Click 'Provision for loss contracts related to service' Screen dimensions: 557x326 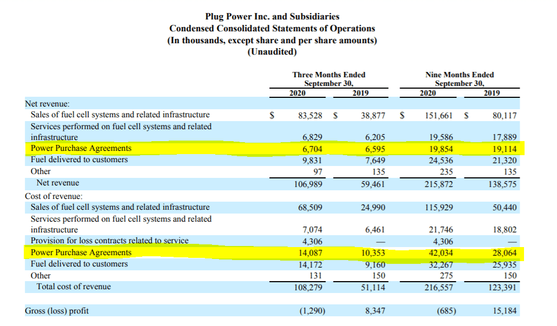coord(109,241)
